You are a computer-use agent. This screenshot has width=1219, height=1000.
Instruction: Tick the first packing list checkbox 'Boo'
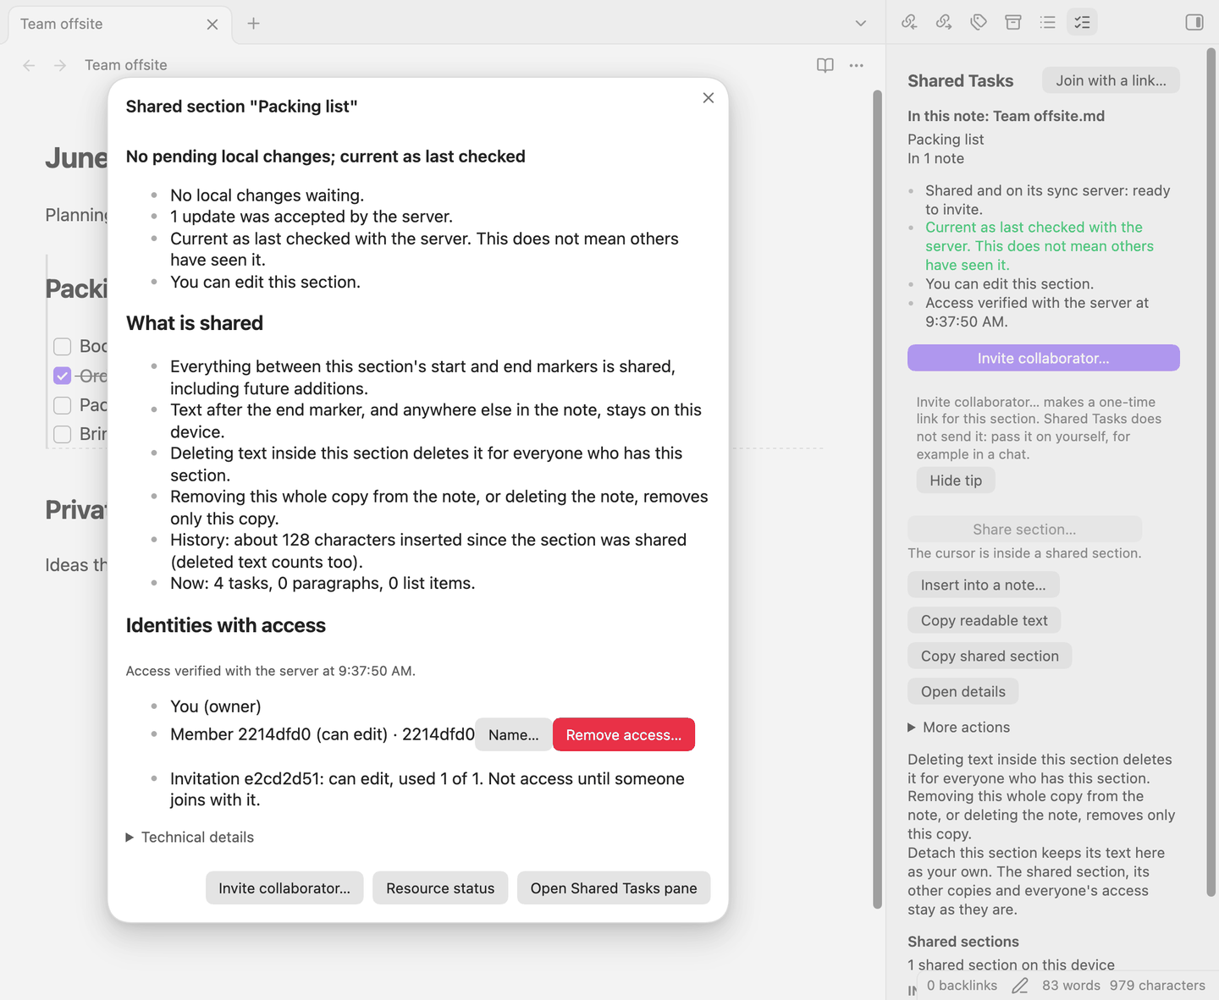pyautogui.click(x=62, y=346)
